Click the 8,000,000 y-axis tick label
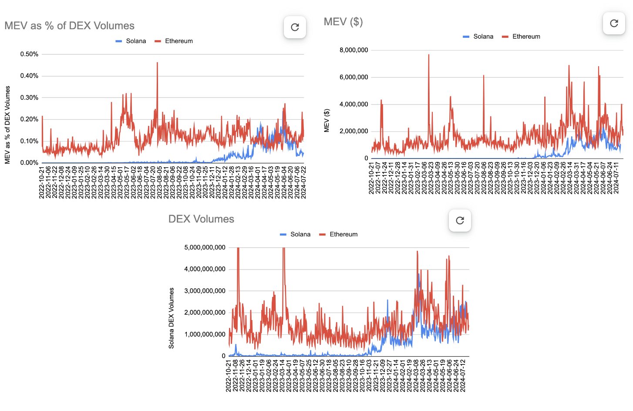Screen dimensions: 633x411 [x=354, y=51]
